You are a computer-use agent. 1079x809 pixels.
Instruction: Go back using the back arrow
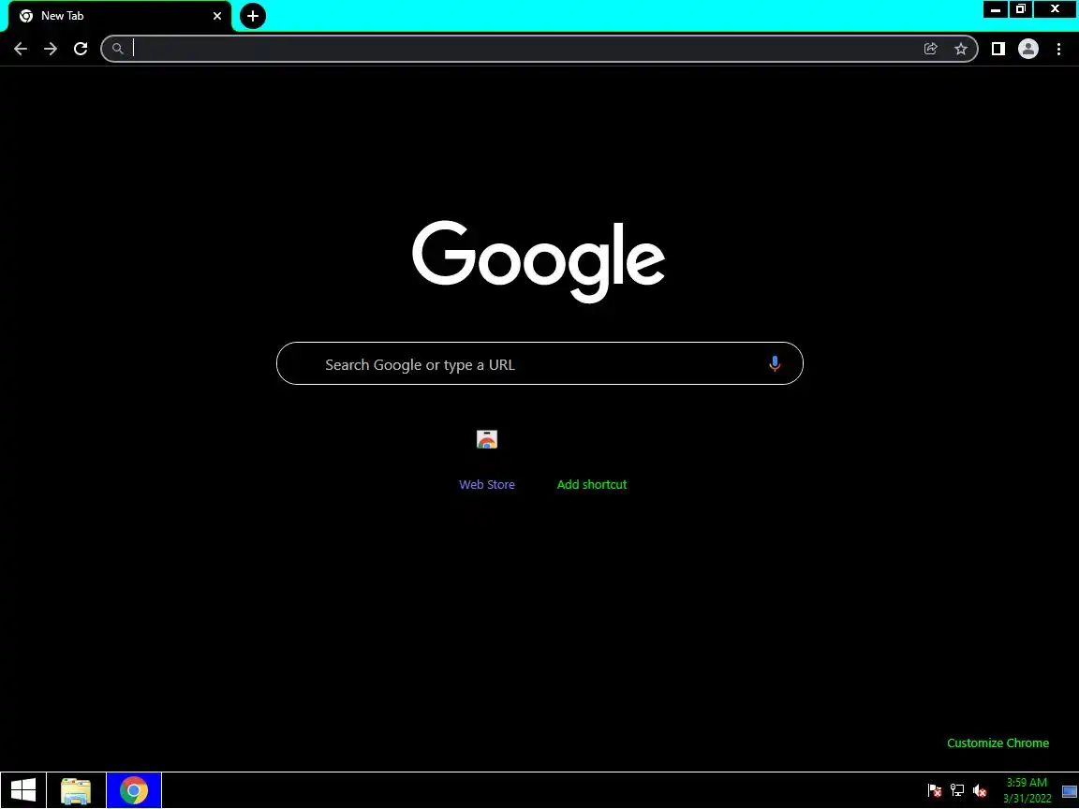coord(21,49)
